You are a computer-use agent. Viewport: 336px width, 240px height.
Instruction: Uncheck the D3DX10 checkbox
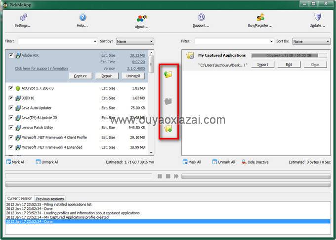tap(11, 98)
